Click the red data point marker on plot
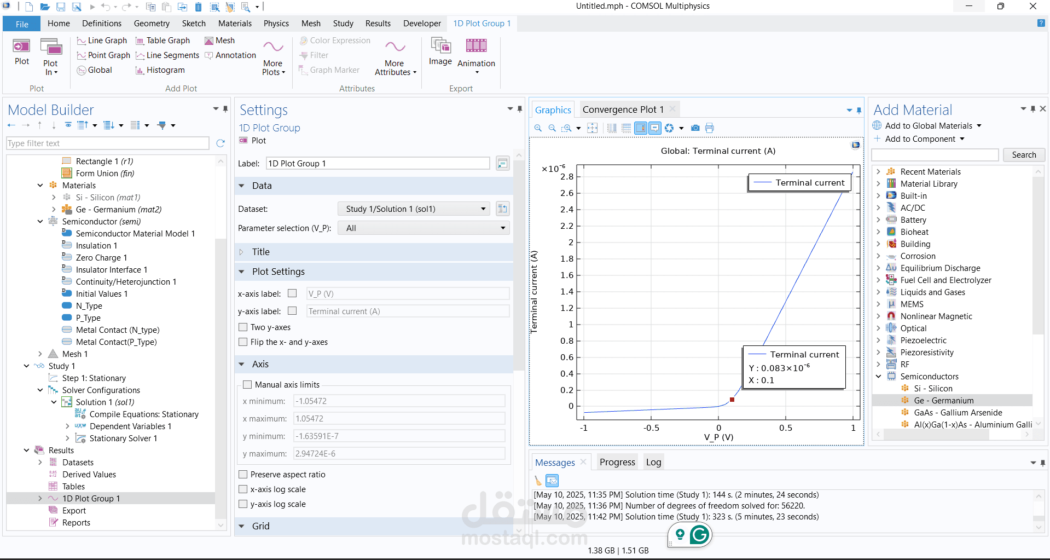Viewport: 1050px width, 560px height. pos(732,400)
